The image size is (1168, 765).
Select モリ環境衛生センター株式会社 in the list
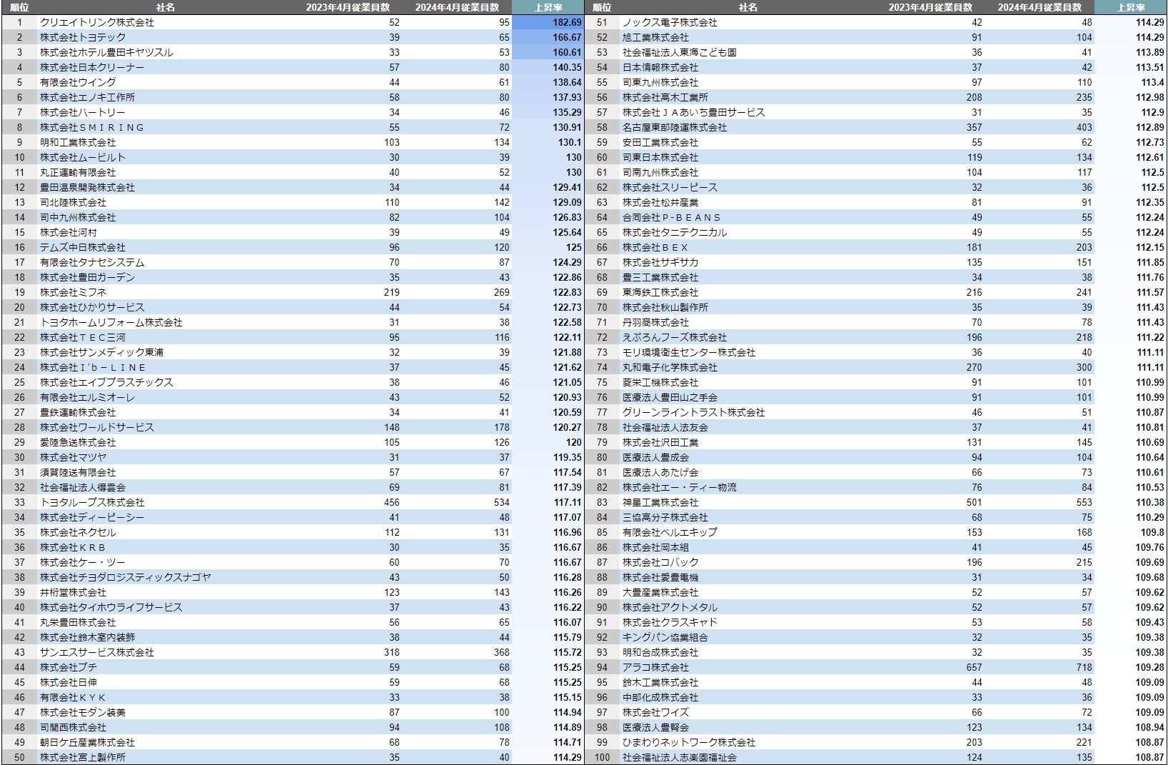click(689, 352)
